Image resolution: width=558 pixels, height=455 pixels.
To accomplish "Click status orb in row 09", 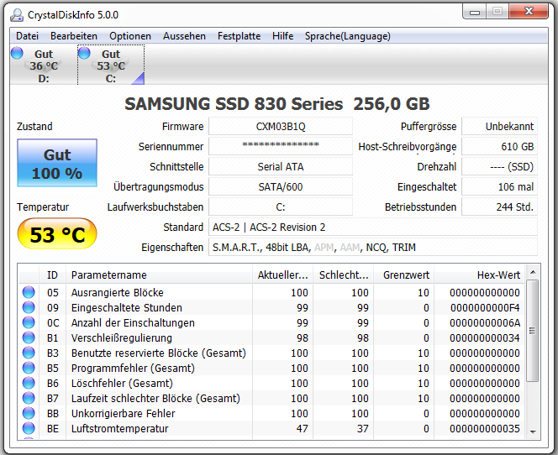I will [29, 307].
